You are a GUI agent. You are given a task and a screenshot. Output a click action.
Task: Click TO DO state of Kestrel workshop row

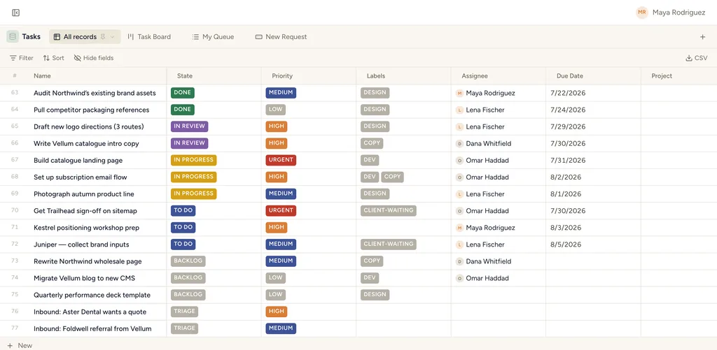(183, 227)
